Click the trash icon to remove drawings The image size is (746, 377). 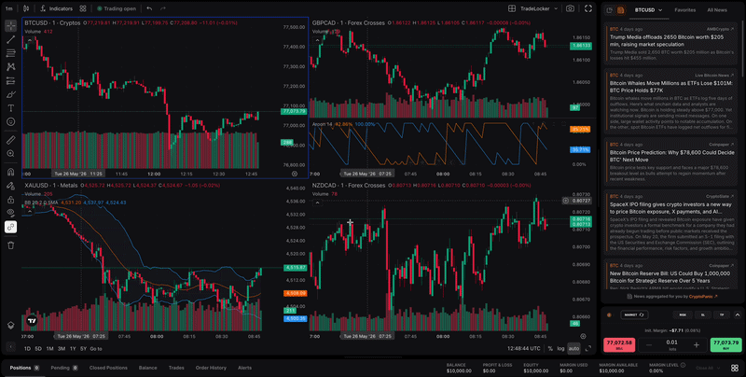pos(10,245)
